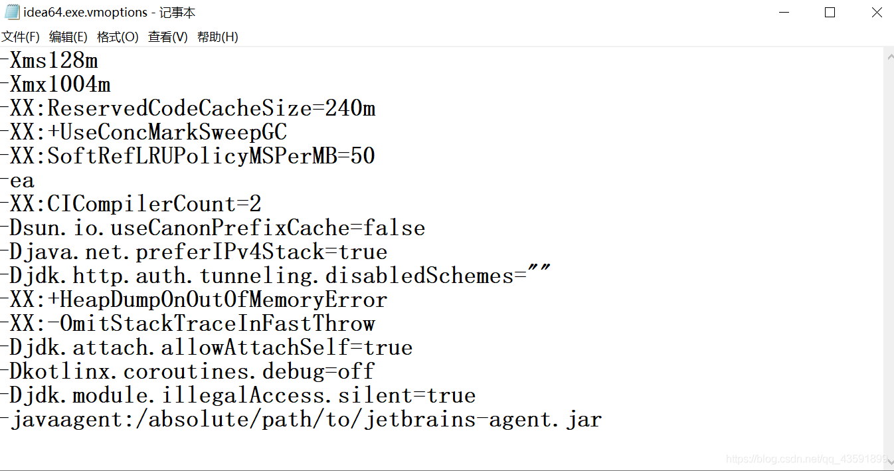The width and height of the screenshot is (894, 471).
Task: Click the -ea line
Action: (x=17, y=180)
